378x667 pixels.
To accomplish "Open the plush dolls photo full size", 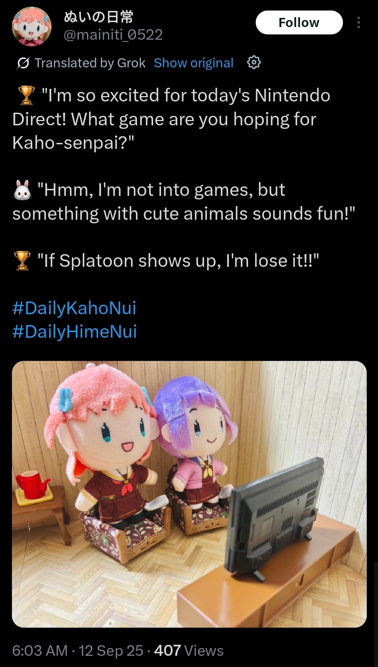I will [189, 494].
